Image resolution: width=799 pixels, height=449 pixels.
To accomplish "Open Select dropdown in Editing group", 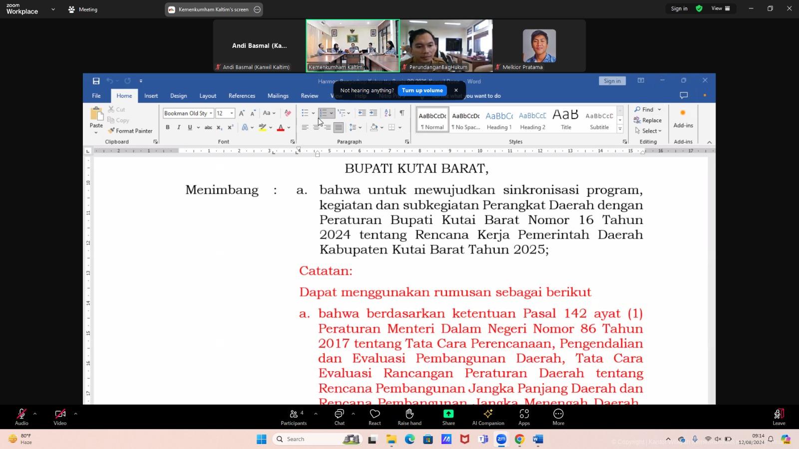I will [x=648, y=131].
